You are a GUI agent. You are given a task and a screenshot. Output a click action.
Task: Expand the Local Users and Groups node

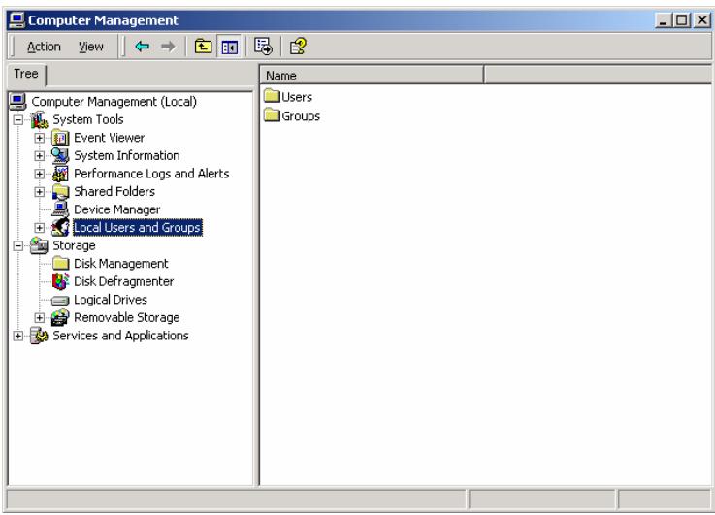point(40,228)
